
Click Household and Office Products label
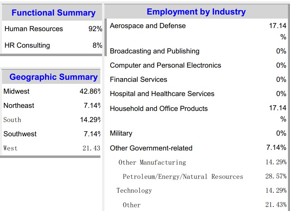point(159,109)
